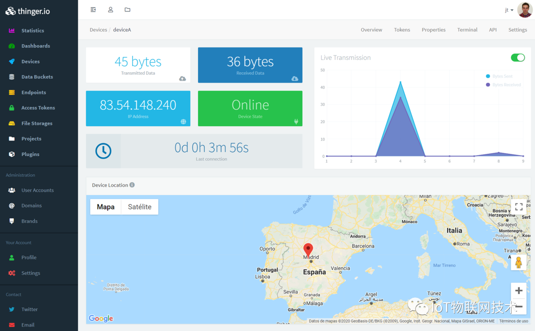This screenshot has height=331, width=535.
Task: Open Términos de uso map link
Action: tap(514, 321)
